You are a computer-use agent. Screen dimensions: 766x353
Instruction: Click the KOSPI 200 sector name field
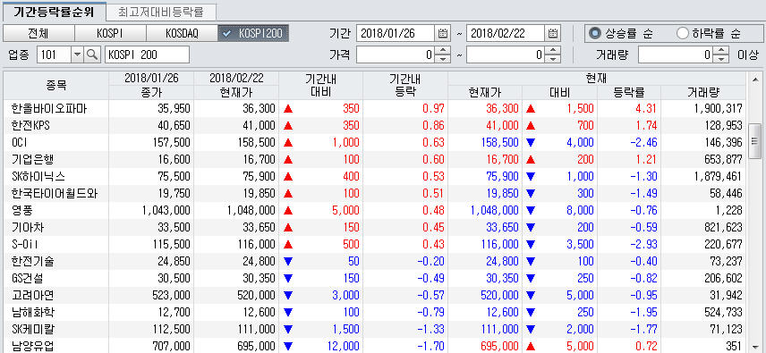point(147,55)
